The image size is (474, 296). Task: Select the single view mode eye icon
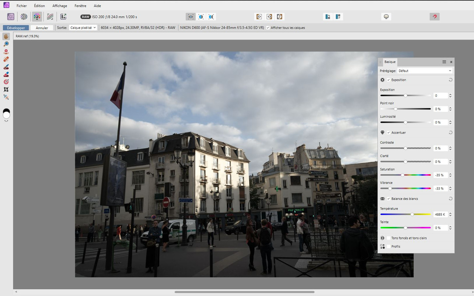click(190, 17)
